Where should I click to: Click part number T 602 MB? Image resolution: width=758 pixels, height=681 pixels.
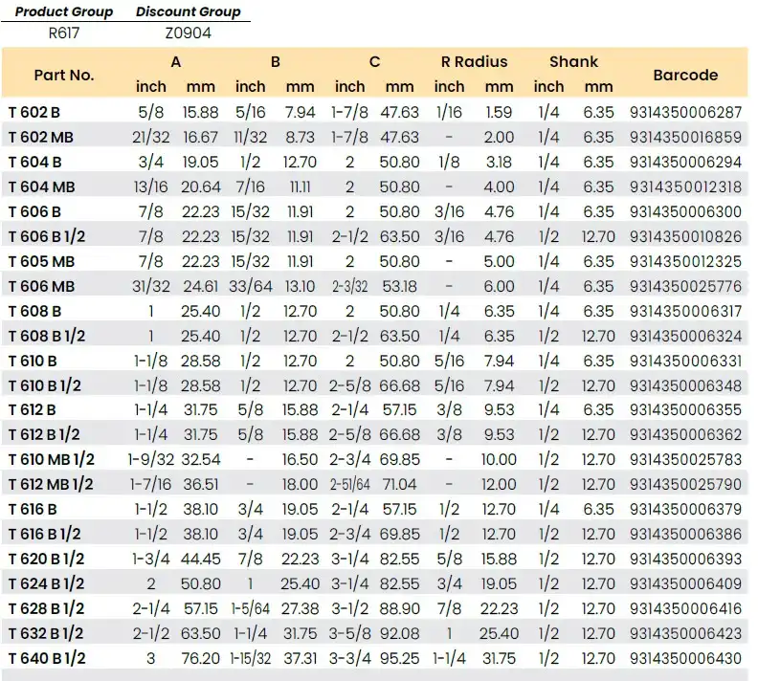tap(40, 137)
